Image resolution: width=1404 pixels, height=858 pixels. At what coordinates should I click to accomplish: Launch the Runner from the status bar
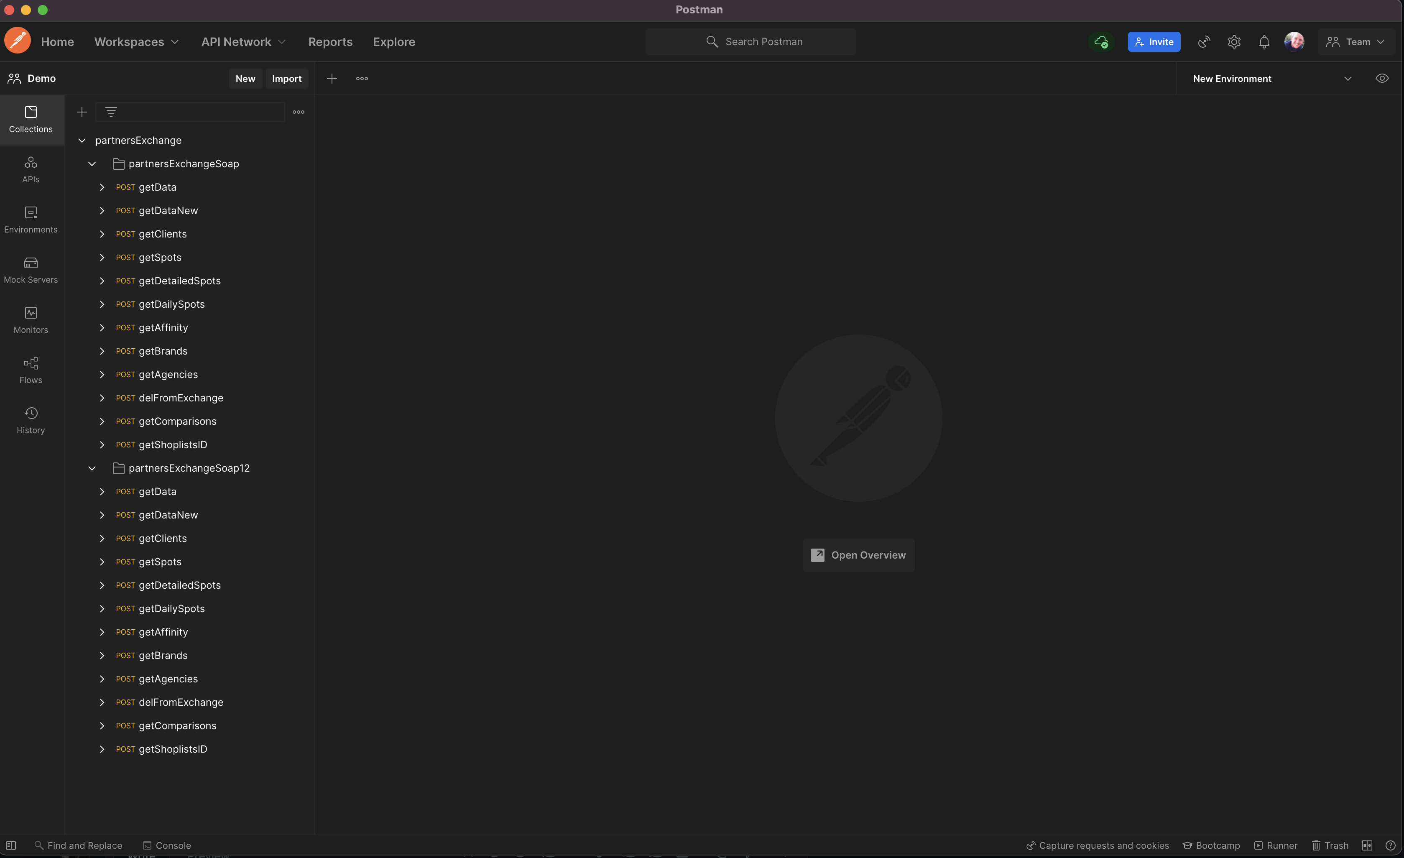1276,845
